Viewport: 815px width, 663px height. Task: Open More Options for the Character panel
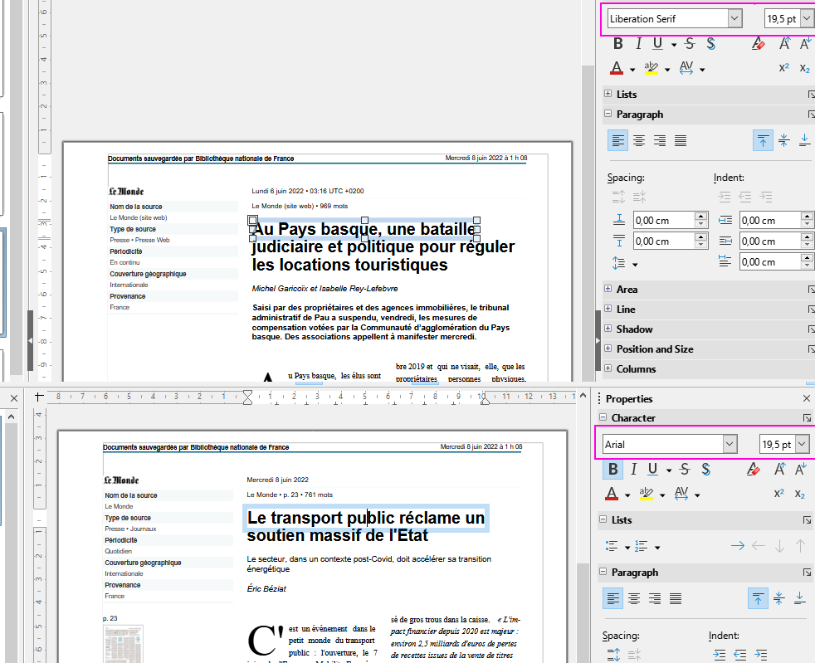coord(807,418)
